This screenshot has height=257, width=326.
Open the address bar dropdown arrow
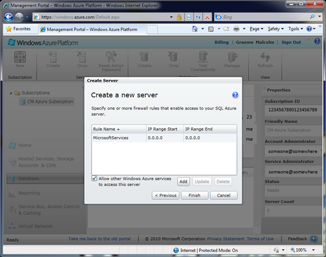tap(171, 17)
